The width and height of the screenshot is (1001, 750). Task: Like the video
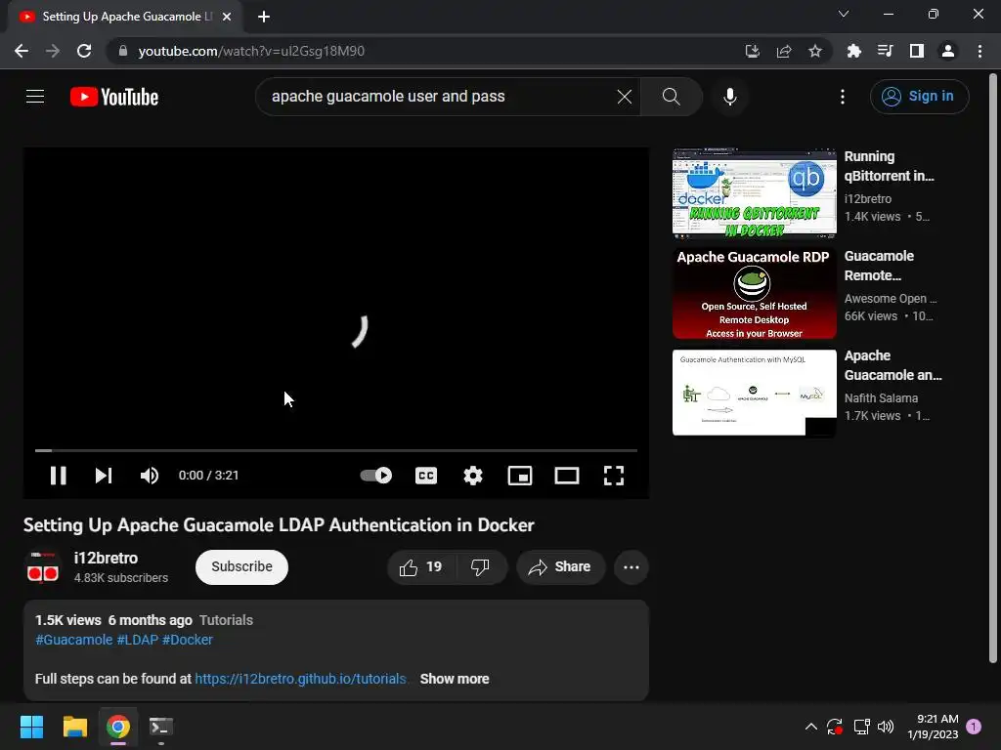pyautogui.click(x=421, y=567)
